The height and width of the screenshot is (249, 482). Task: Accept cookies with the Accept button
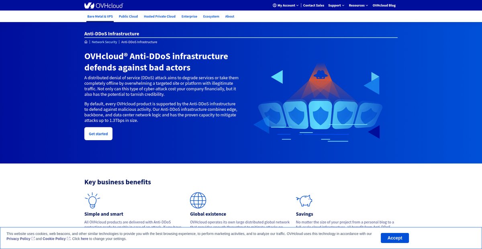(395, 238)
